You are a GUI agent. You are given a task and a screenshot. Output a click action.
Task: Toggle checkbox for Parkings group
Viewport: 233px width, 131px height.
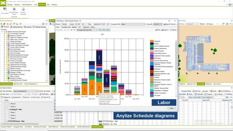coord(7,72)
